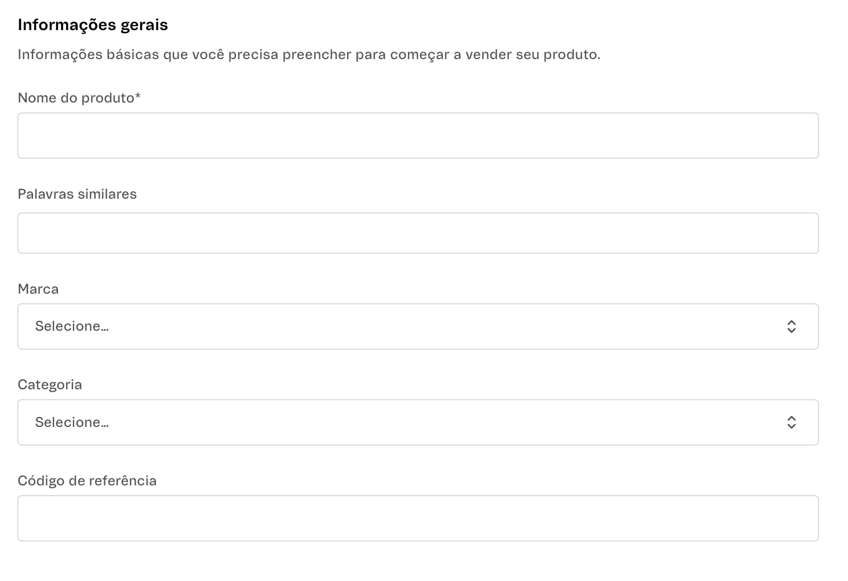Viewport: 848px width, 581px height.
Task: Click the 'Categoria' field label
Action: tap(50, 385)
